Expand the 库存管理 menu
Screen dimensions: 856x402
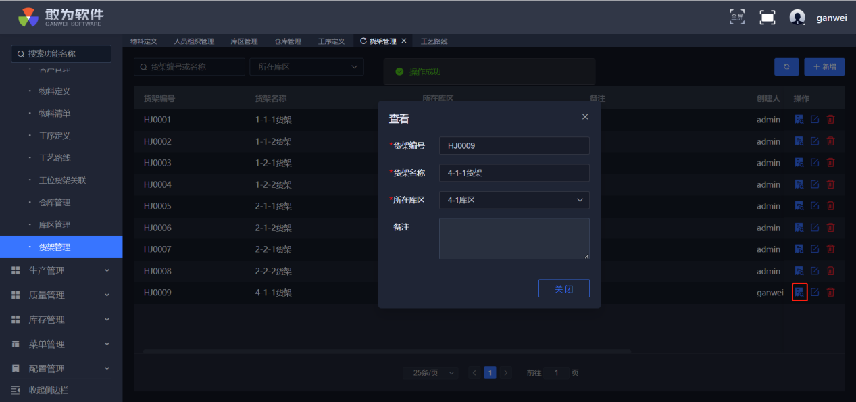click(x=61, y=320)
